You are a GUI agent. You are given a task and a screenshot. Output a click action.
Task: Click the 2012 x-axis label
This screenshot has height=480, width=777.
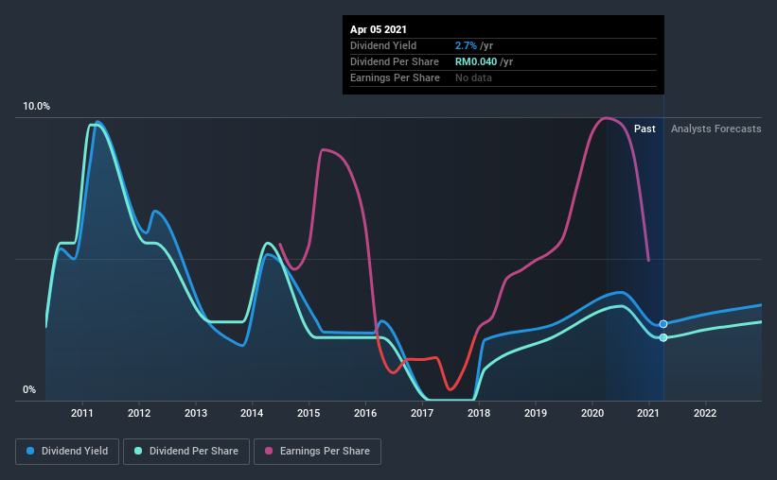(139, 413)
